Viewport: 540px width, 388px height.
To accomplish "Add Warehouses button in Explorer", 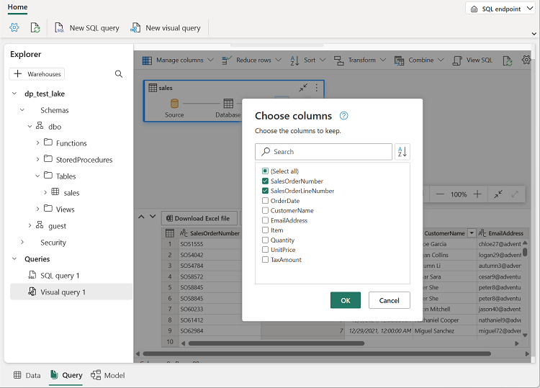I will tap(37, 74).
